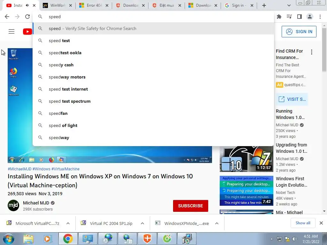Open the YouTube hamburger guide menu
The width and height of the screenshot is (327, 245).
click(11, 32)
